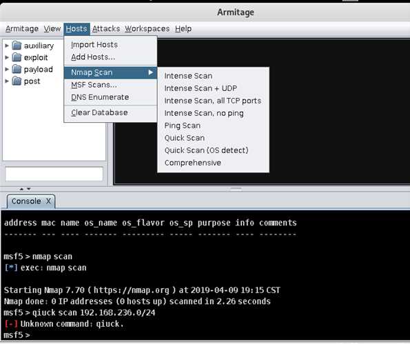Expand the payload module tree node

[x=7, y=70]
